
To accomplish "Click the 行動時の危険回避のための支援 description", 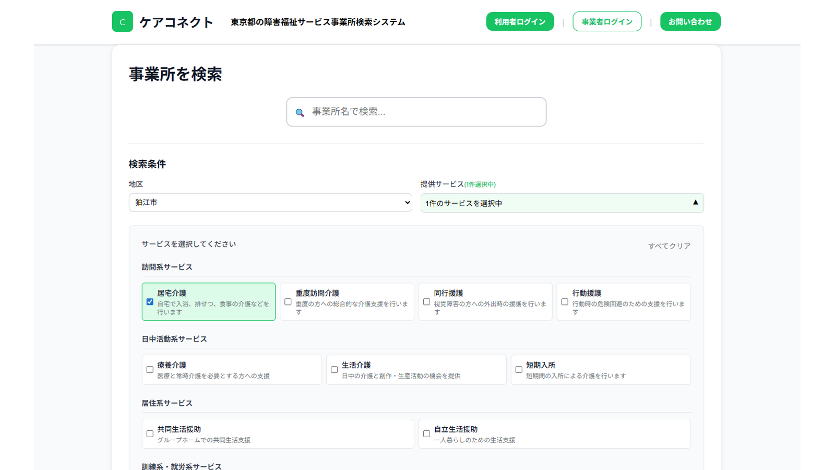I will tap(628, 308).
